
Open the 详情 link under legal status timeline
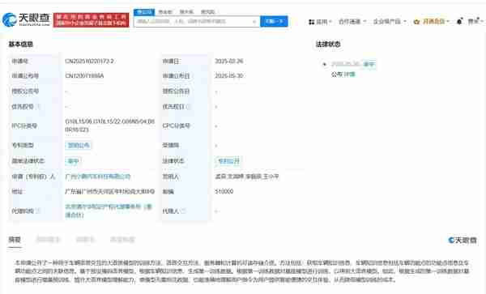pos(349,75)
